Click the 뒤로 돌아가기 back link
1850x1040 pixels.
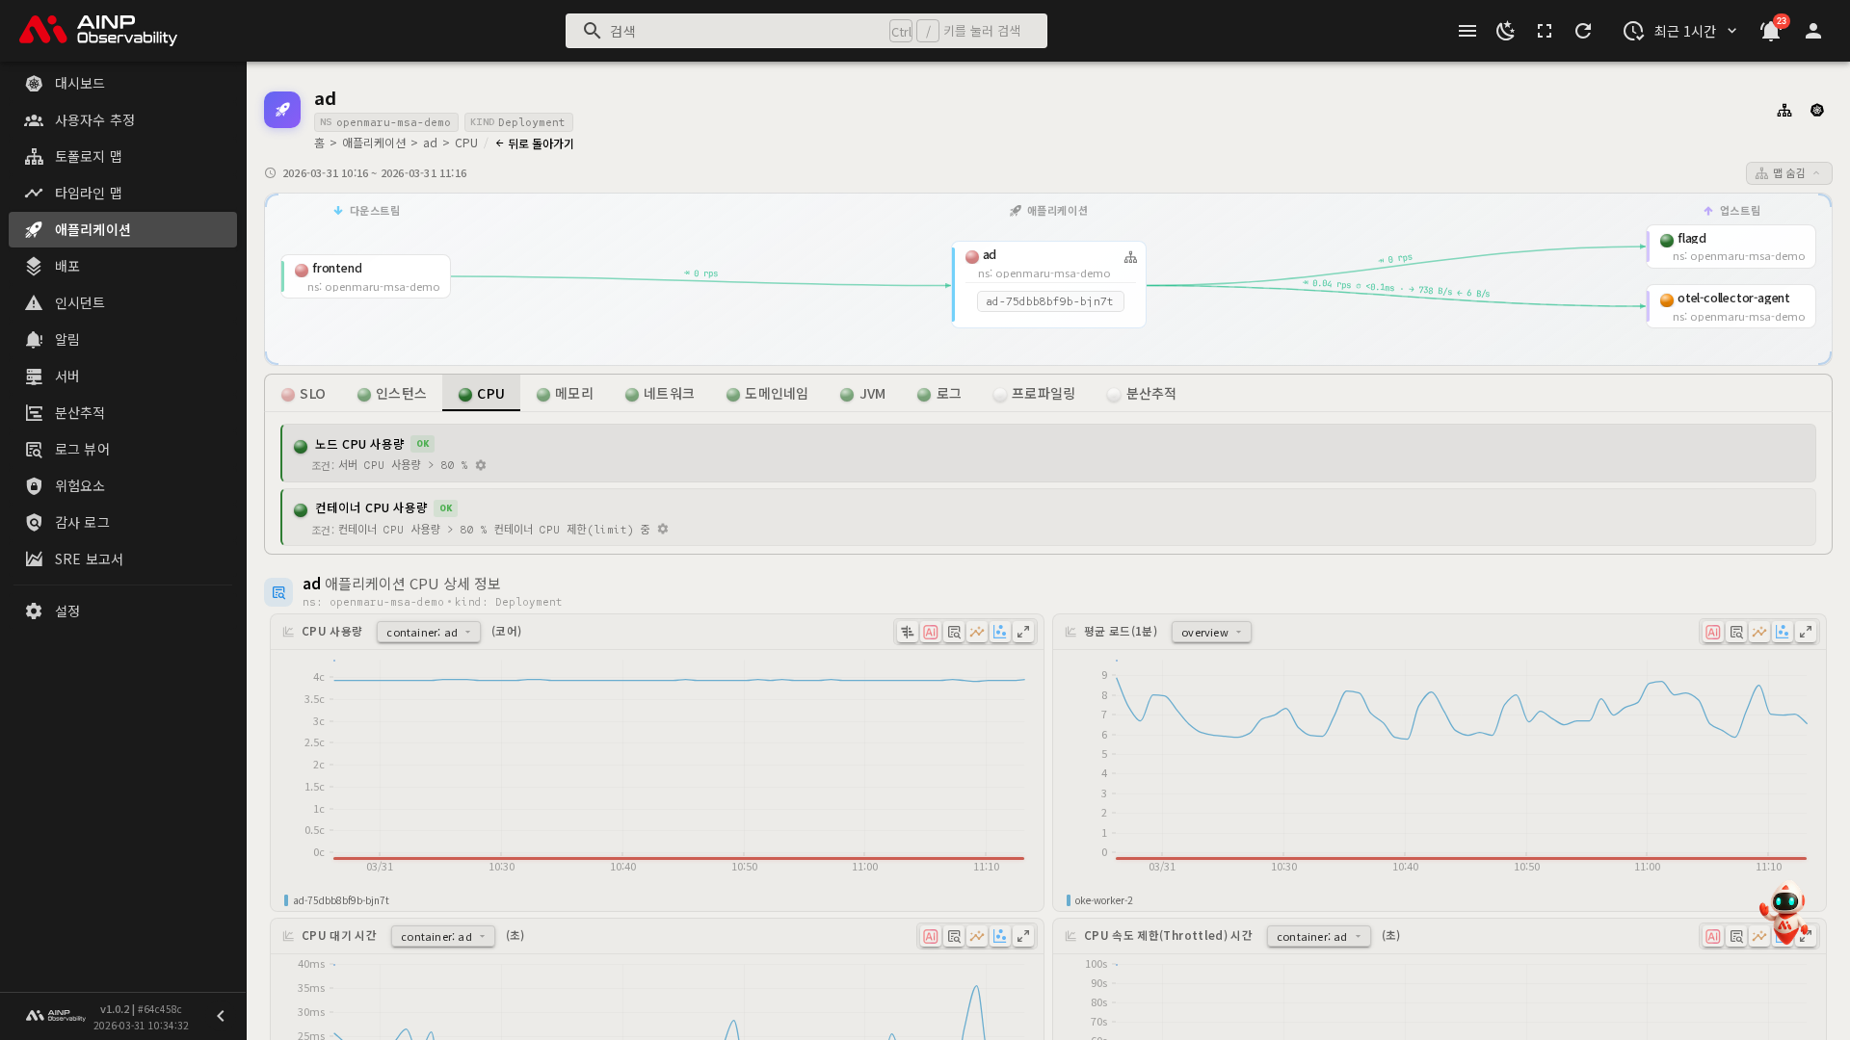[x=535, y=143]
